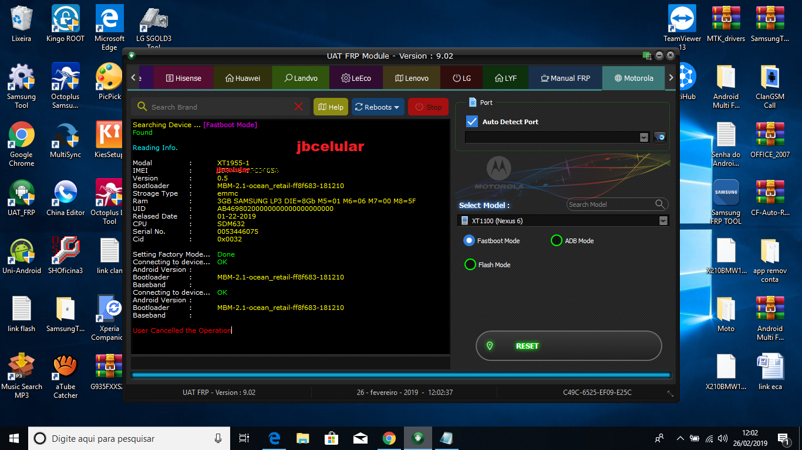Open Microsoft Store taskbar icon
The height and width of the screenshot is (450, 802).
point(331,438)
